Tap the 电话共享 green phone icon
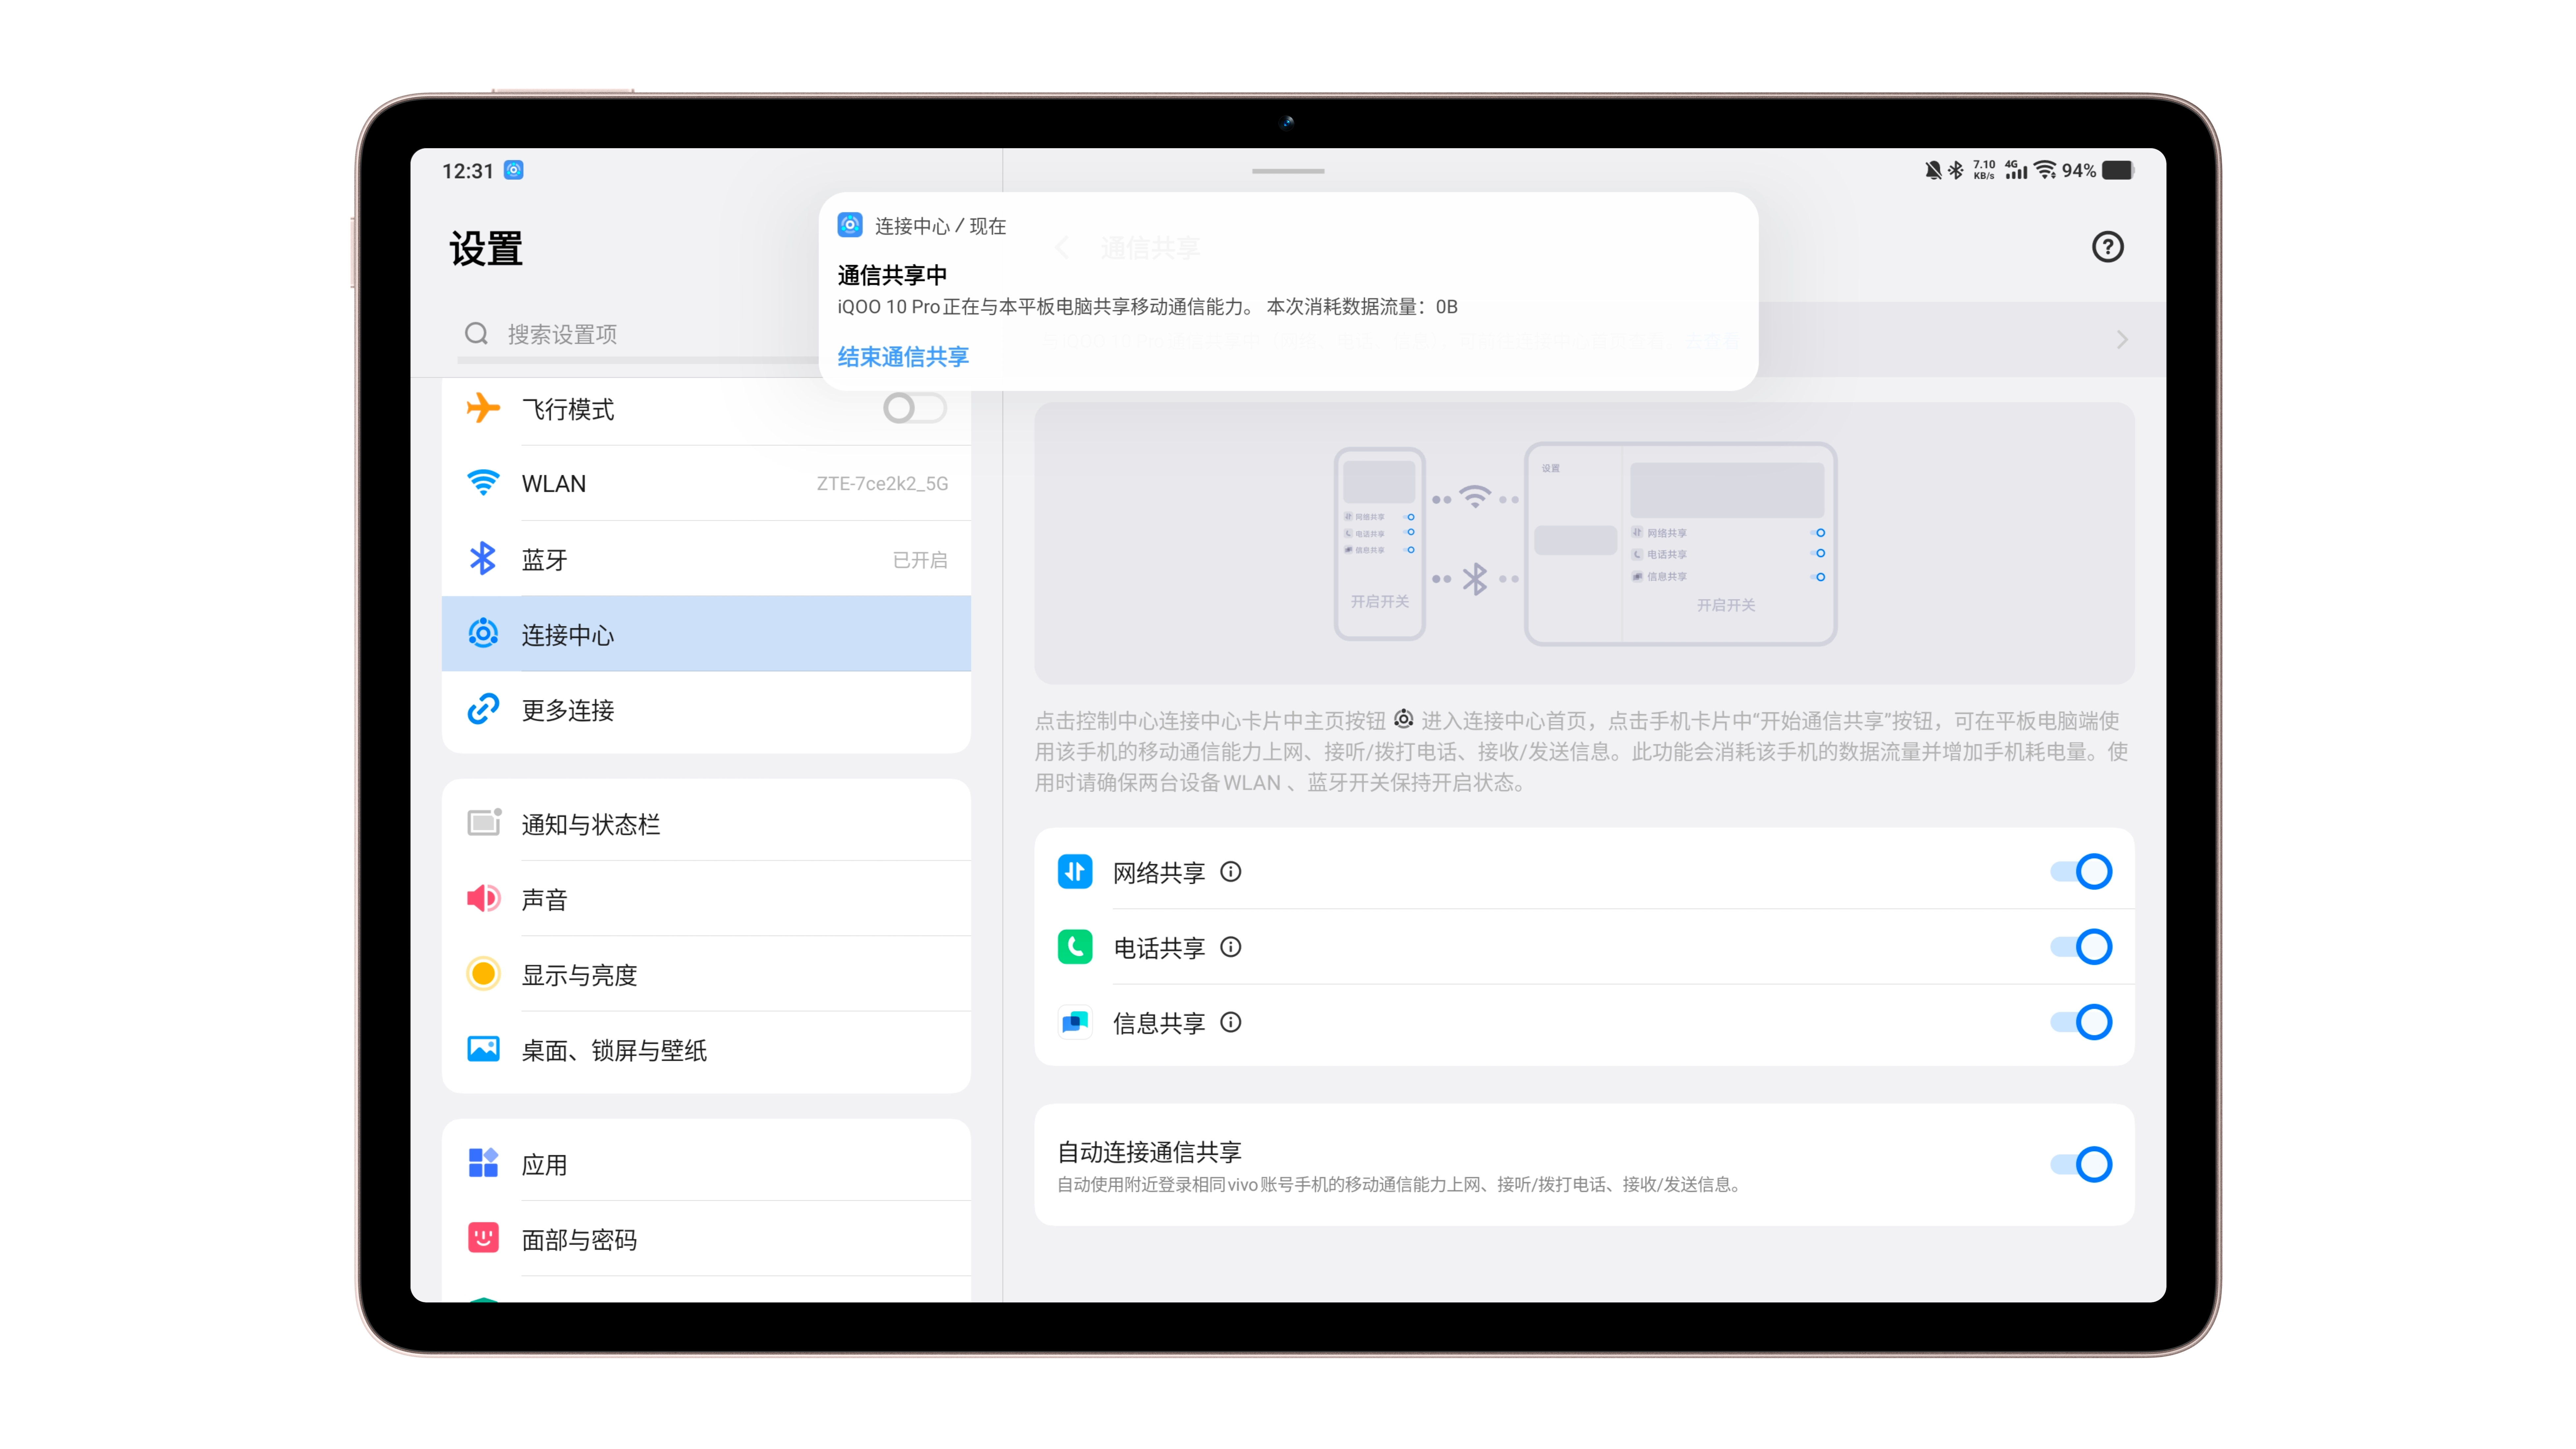The width and height of the screenshot is (2576, 1449). [1075, 947]
